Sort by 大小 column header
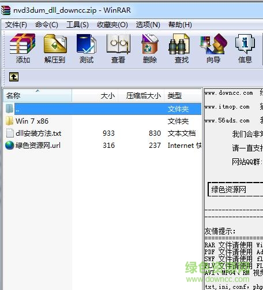This screenshot has height=290, width=263. click(x=95, y=95)
